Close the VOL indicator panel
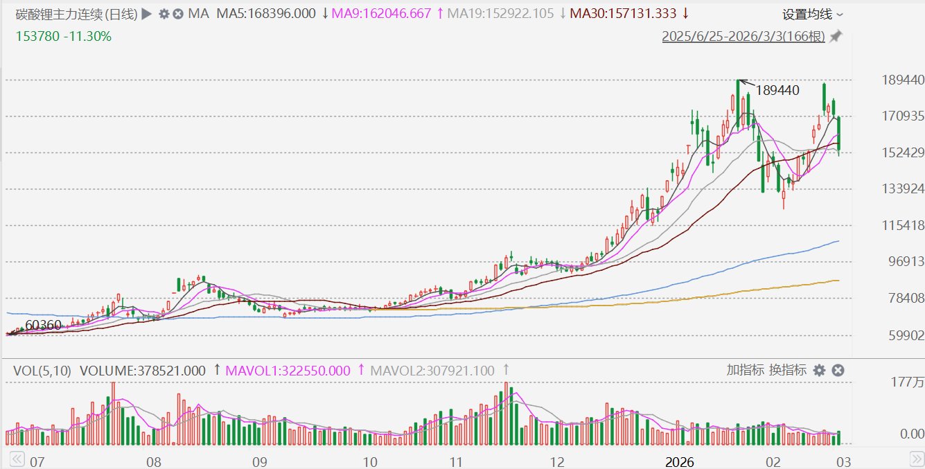925x469 pixels. 838,371
